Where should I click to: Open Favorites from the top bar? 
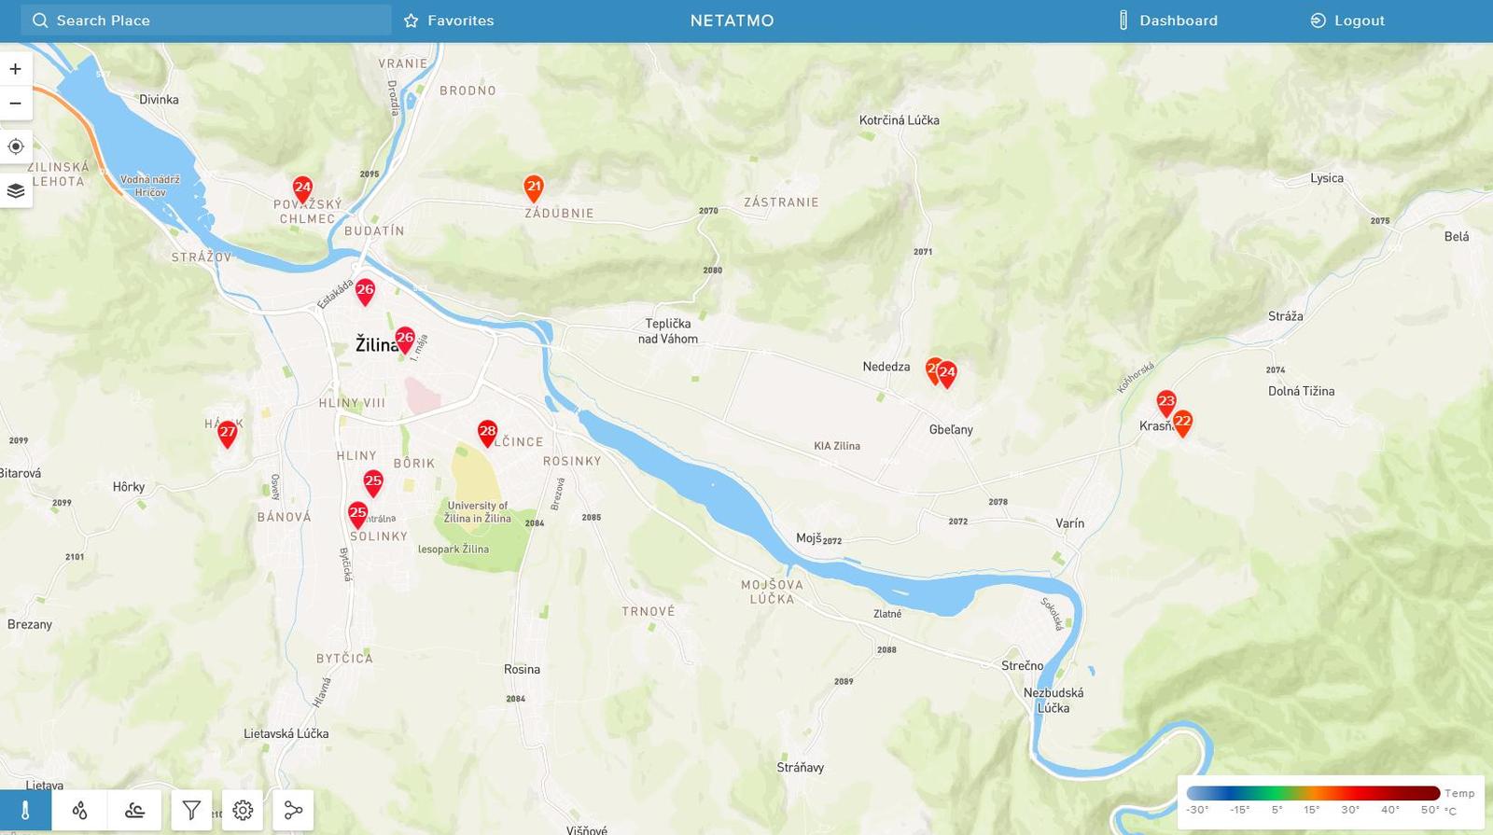(x=449, y=21)
